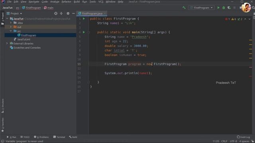Screen dimensions: 255x143
Task: Collapse all in Project panel
Action: pos(61,14)
